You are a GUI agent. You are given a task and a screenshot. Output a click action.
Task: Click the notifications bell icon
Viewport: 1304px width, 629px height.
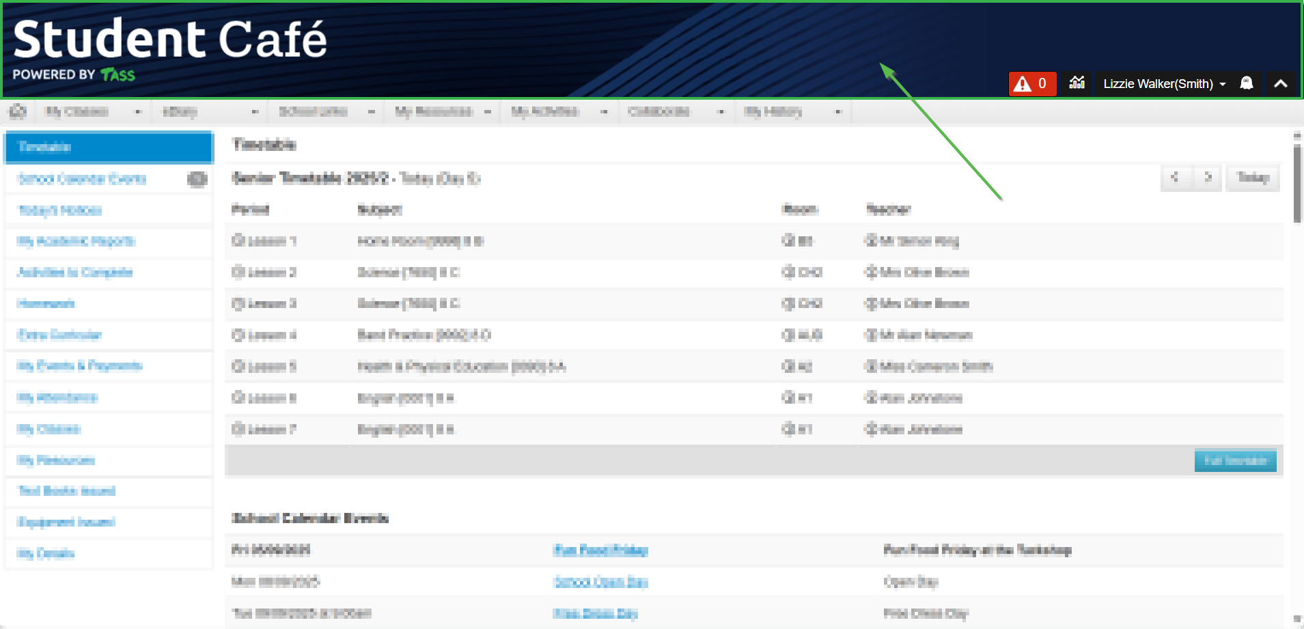[x=1246, y=83]
